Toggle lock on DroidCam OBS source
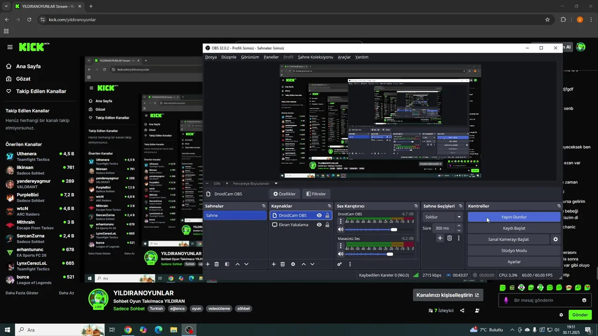The height and width of the screenshot is (336, 598). [x=327, y=216]
